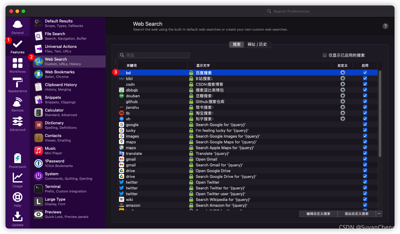Click the Drive icon beside Open Google Drive
Screen dimensions: 400x234
pyautogui.click(x=121, y=171)
